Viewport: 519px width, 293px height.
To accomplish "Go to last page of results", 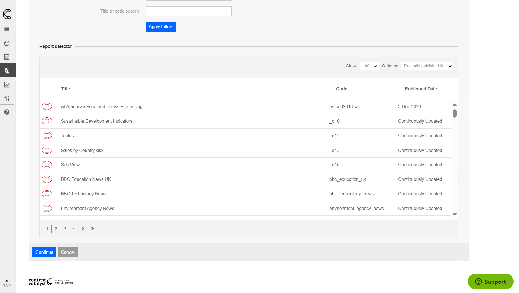I will 93,229.
